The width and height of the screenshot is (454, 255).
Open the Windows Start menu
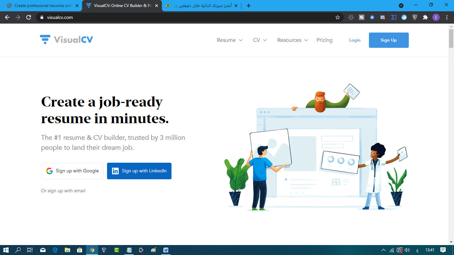6,250
